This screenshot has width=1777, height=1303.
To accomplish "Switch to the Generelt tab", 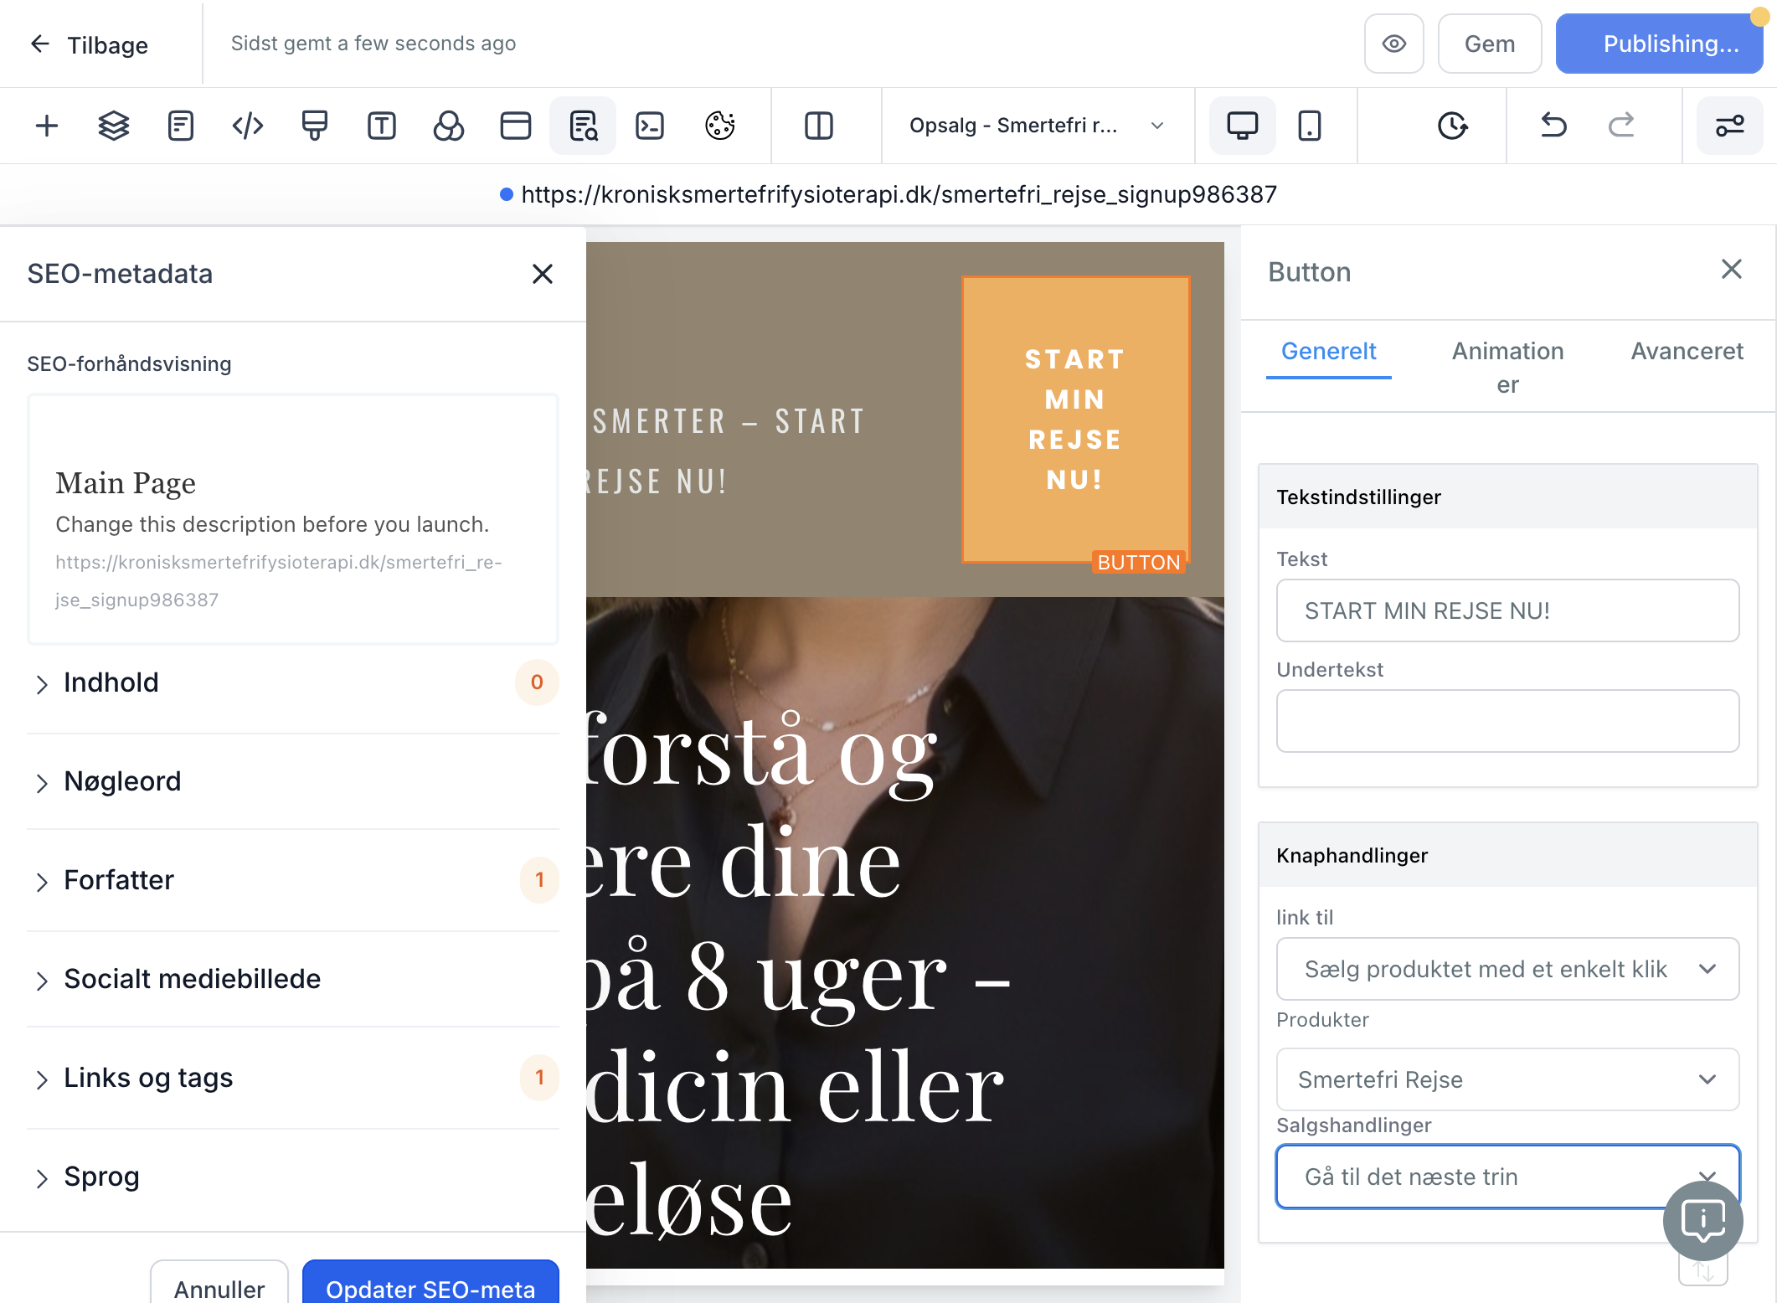I will 1329,351.
